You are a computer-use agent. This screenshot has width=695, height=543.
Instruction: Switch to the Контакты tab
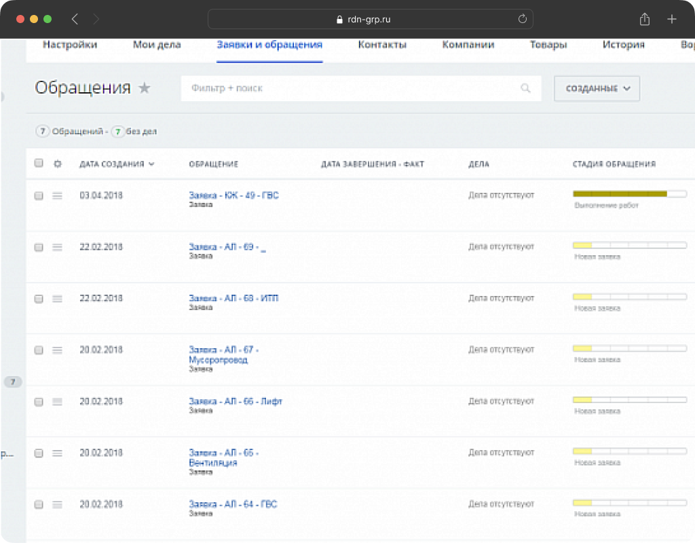[x=382, y=45]
